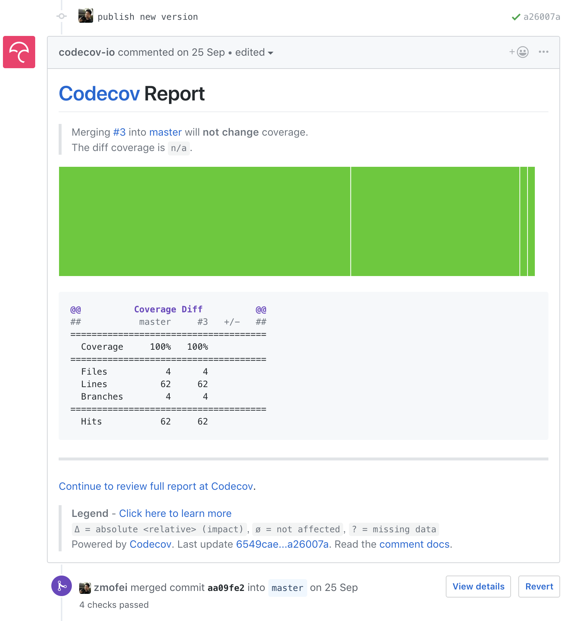Click the largest green coverage graph block

point(205,221)
